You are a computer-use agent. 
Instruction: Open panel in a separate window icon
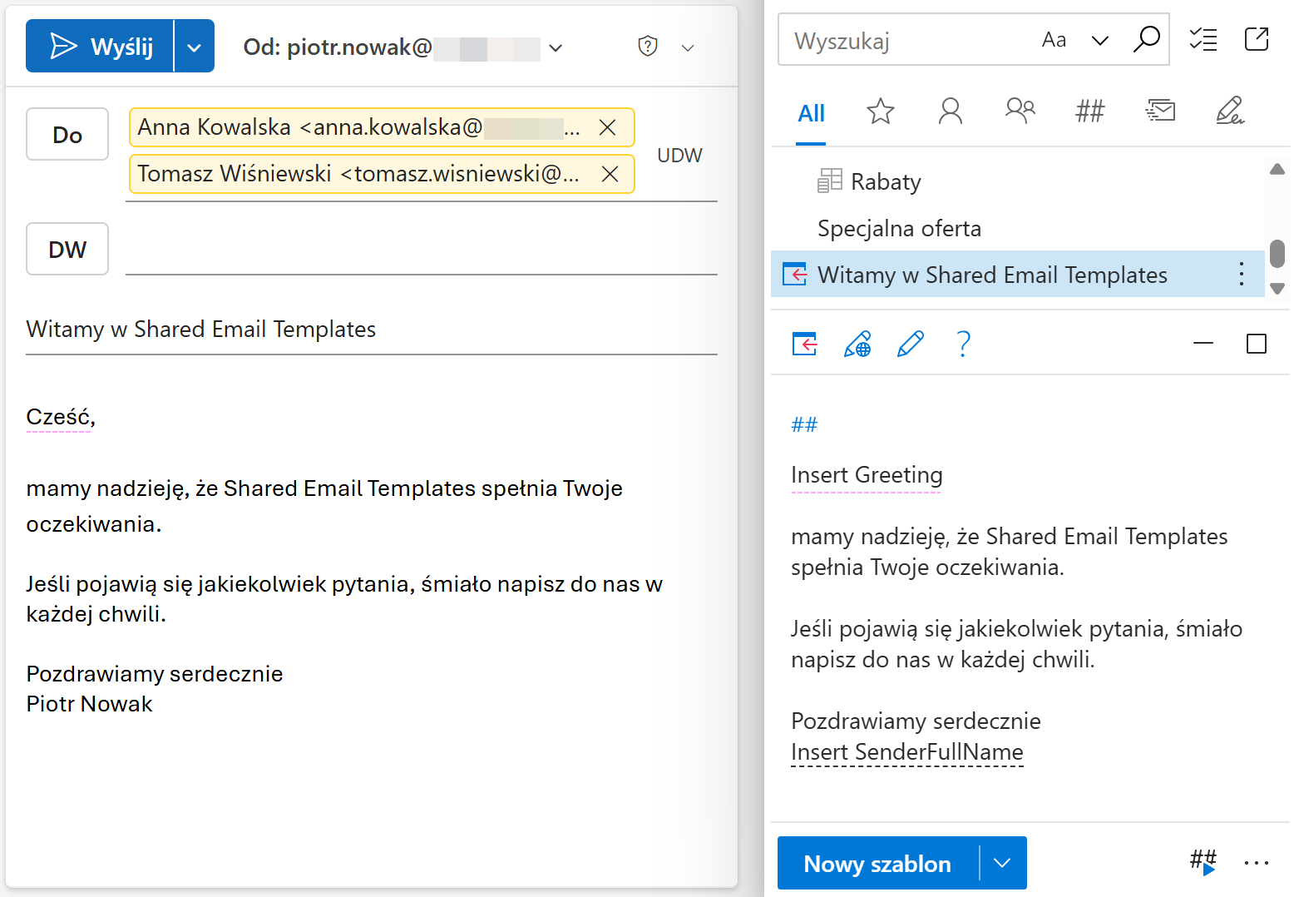(x=1257, y=39)
